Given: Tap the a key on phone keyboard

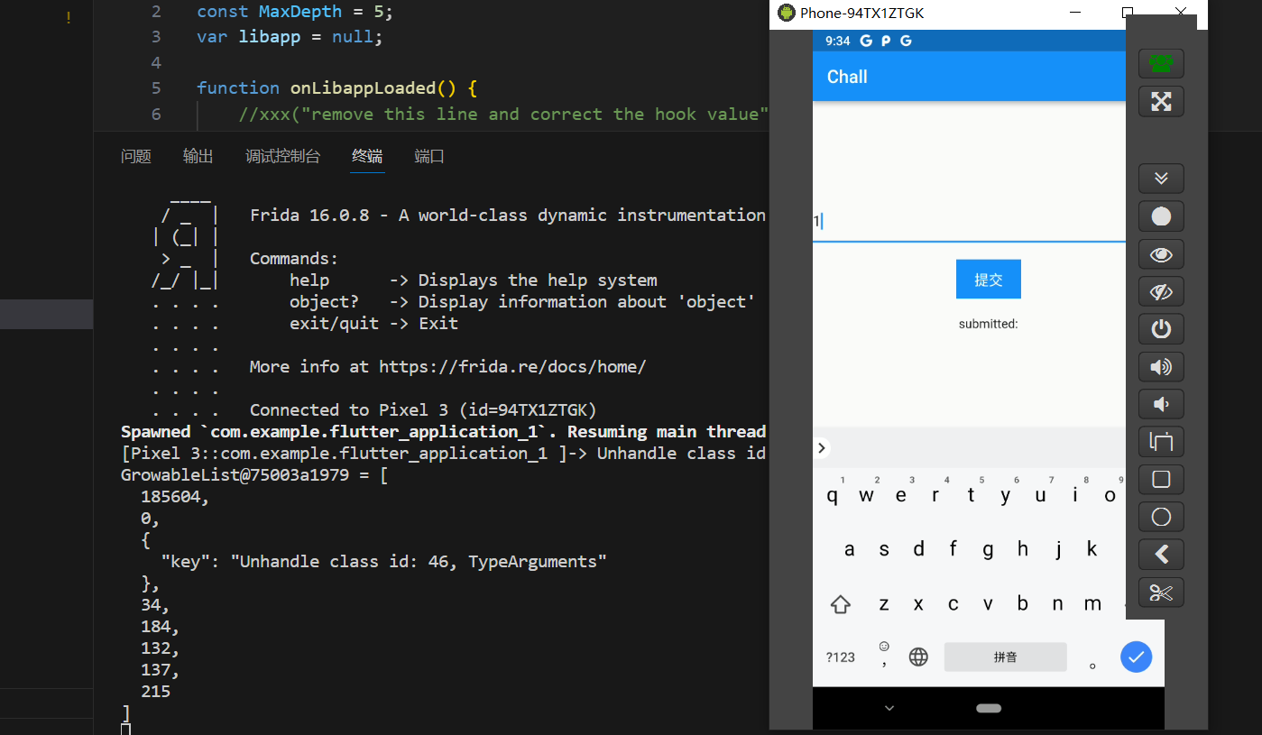Looking at the screenshot, I should click(850, 549).
